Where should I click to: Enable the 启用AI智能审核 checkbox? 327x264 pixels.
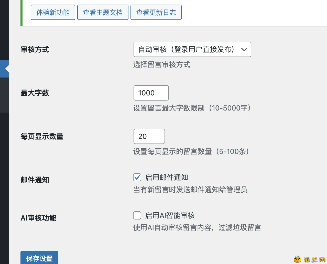pos(137,215)
